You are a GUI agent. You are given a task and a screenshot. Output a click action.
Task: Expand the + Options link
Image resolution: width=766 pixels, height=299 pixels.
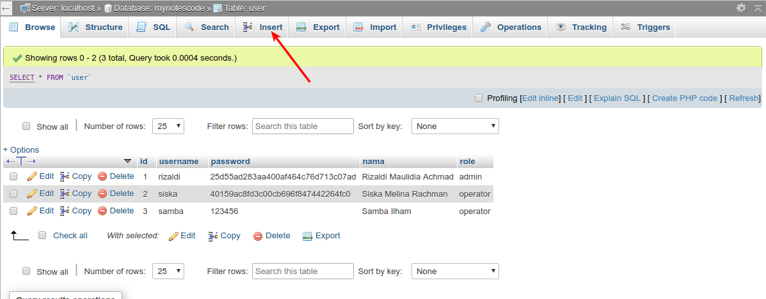(x=21, y=149)
